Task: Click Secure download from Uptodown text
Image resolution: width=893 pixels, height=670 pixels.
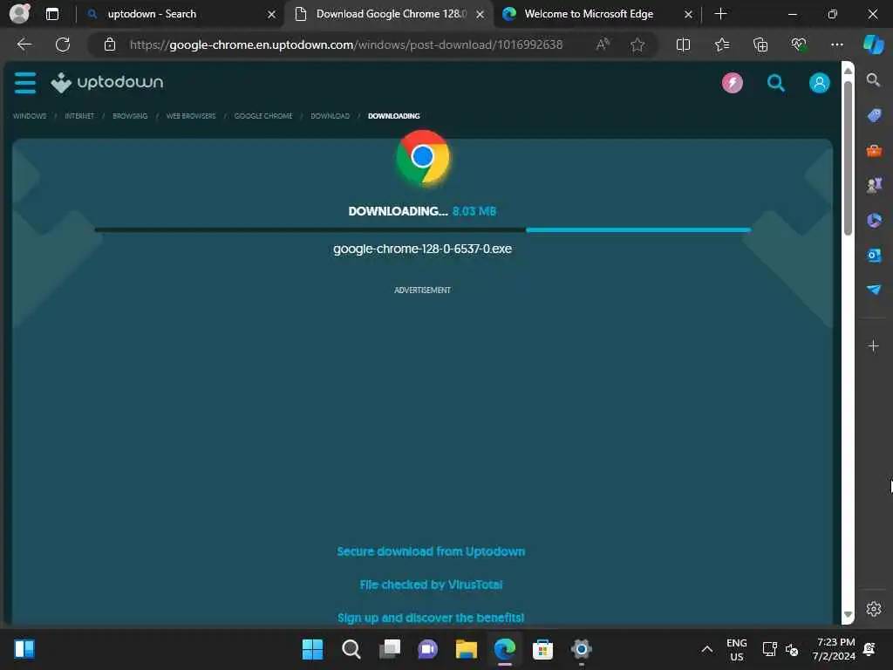Action: [x=431, y=551]
